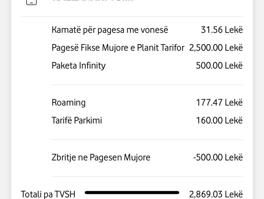
Task: Click the 2,500.00 Lekë amount
Action: coord(216,47)
